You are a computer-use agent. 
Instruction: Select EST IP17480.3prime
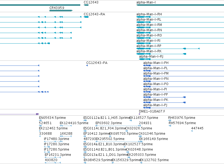[57, 139]
